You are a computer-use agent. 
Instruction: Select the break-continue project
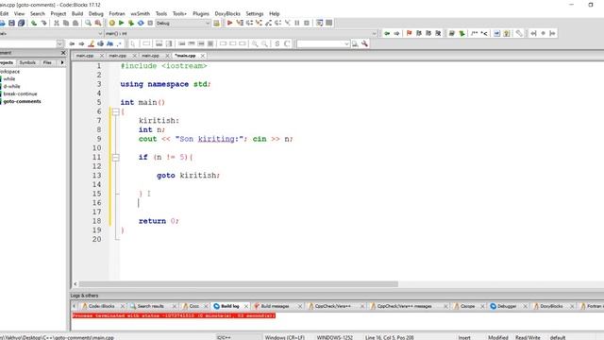click(20, 93)
